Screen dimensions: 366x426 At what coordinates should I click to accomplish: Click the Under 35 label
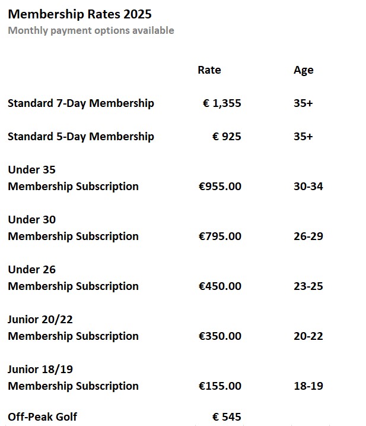pyautogui.click(x=31, y=170)
